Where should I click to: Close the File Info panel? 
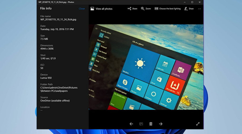tap(82, 9)
